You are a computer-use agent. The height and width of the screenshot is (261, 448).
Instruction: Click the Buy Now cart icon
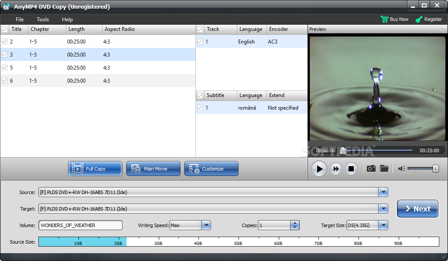385,19
